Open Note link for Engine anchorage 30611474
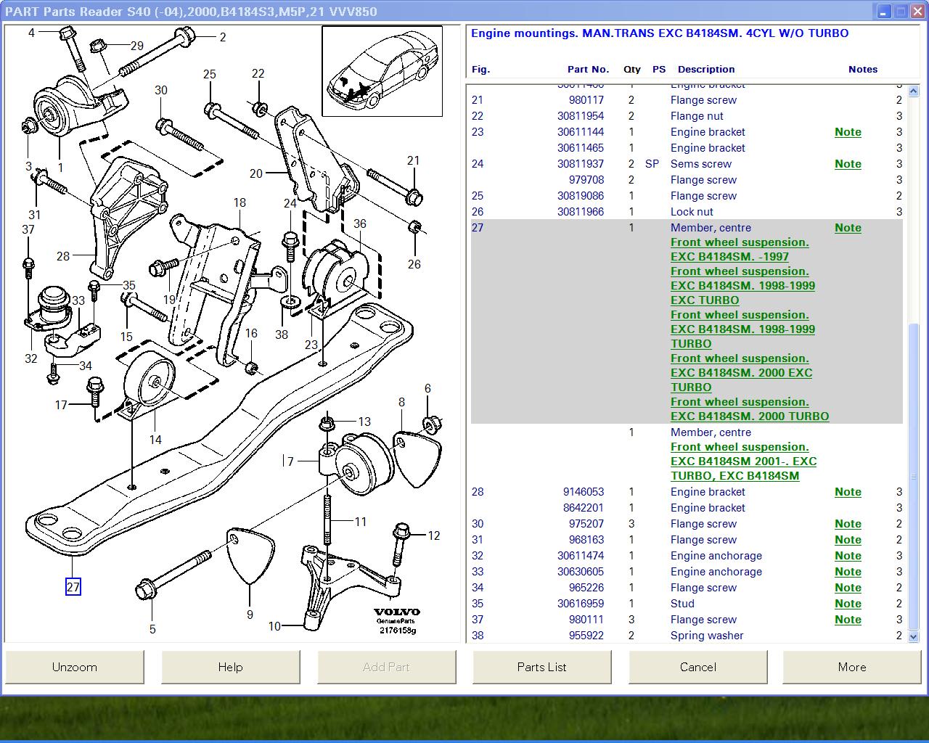This screenshot has height=743, width=929. pos(848,556)
